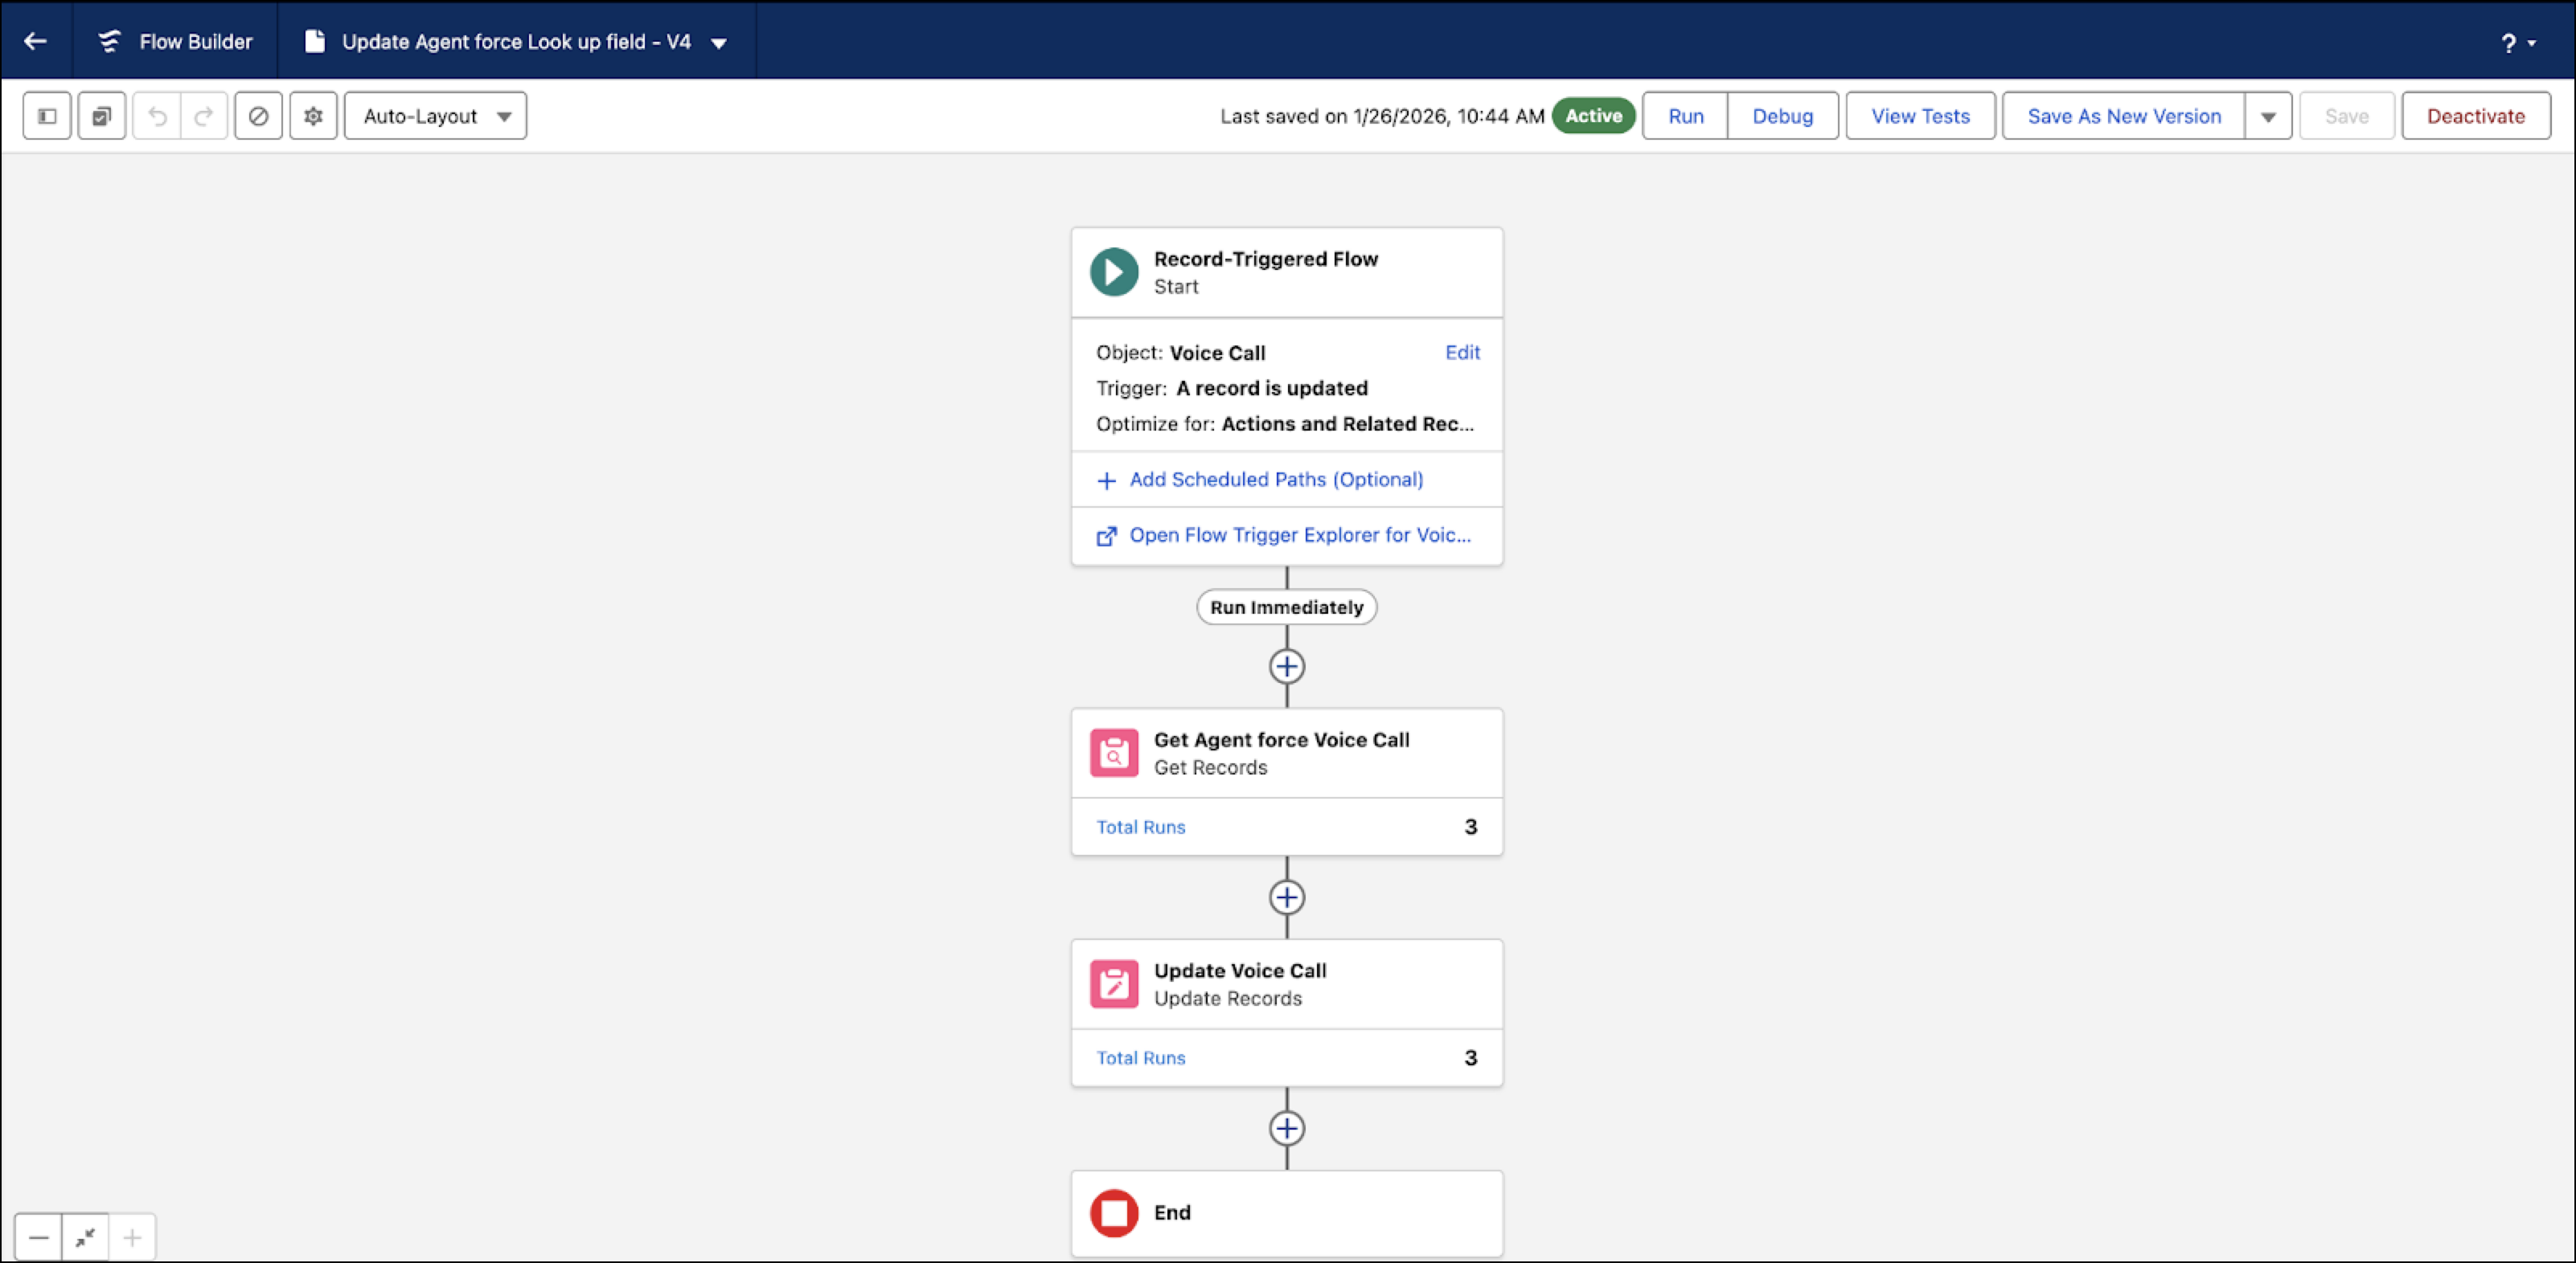Toggle the left toolbox panel
The image size is (2576, 1263).
tap(47, 116)
